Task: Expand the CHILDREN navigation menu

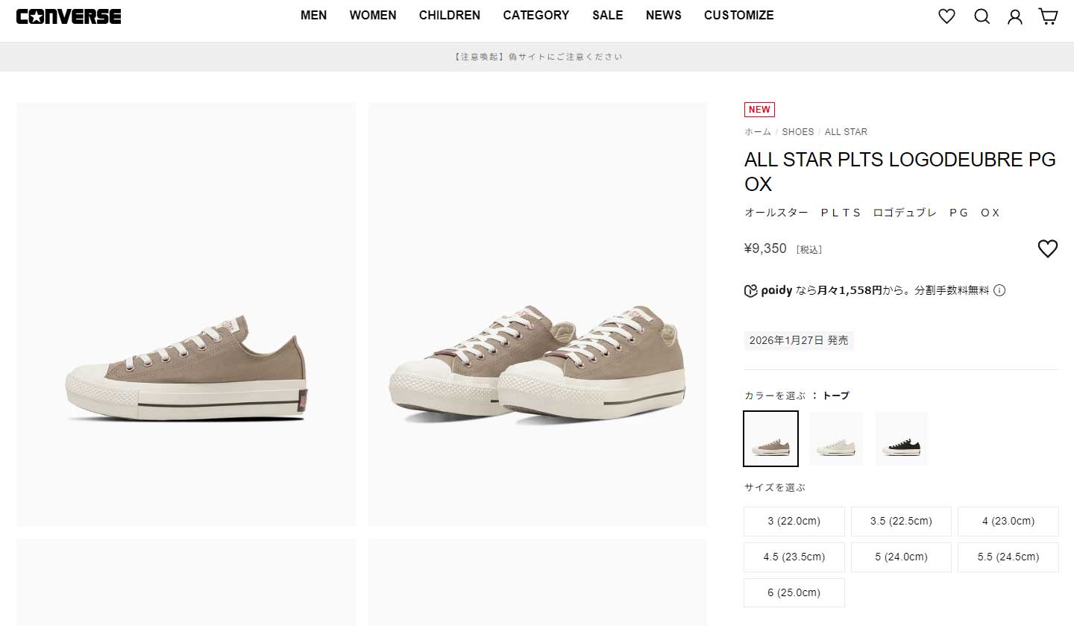Action: (450, 15)
